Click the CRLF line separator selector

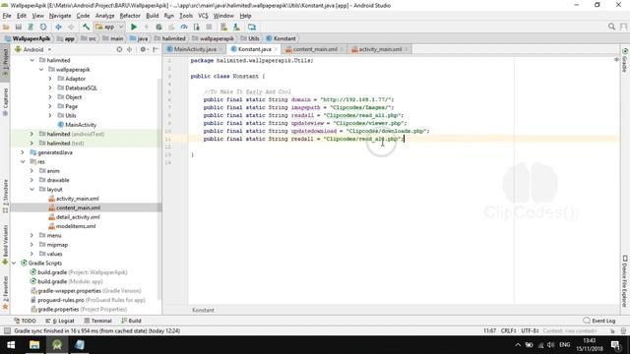point(509,330)
